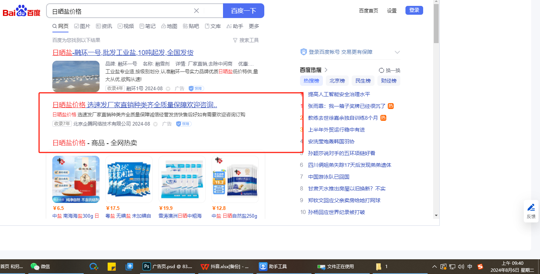Screen dimensions: 540x274
Task: Open the 百度热搜 heading link
Action: click(x=314, y=70)
